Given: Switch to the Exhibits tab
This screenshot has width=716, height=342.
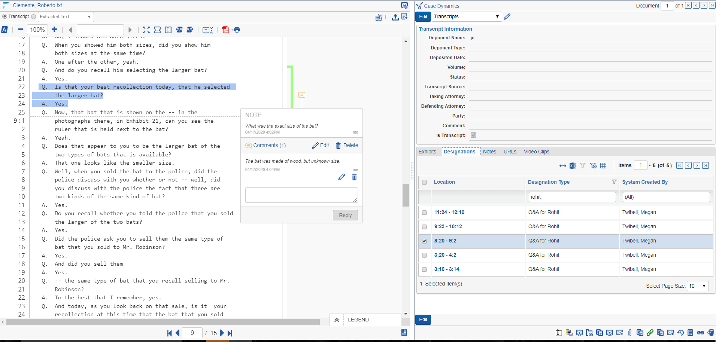Looking at the screenshot, I should (427, 152).
